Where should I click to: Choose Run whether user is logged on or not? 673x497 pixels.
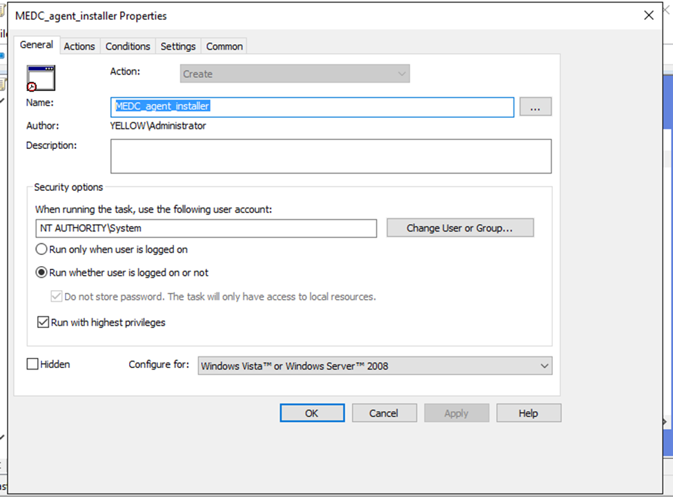coord(41,272)
